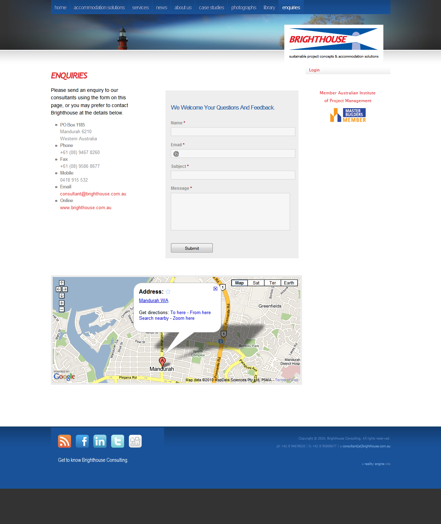Image resolution: width=441 pixels, height=524 pixels.
Task: Close the map address info bubble
Action: coord(215,289)
